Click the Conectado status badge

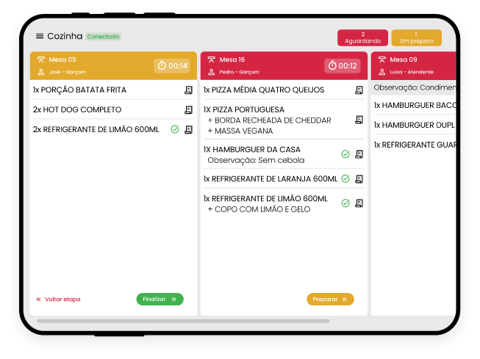point(103,37)
